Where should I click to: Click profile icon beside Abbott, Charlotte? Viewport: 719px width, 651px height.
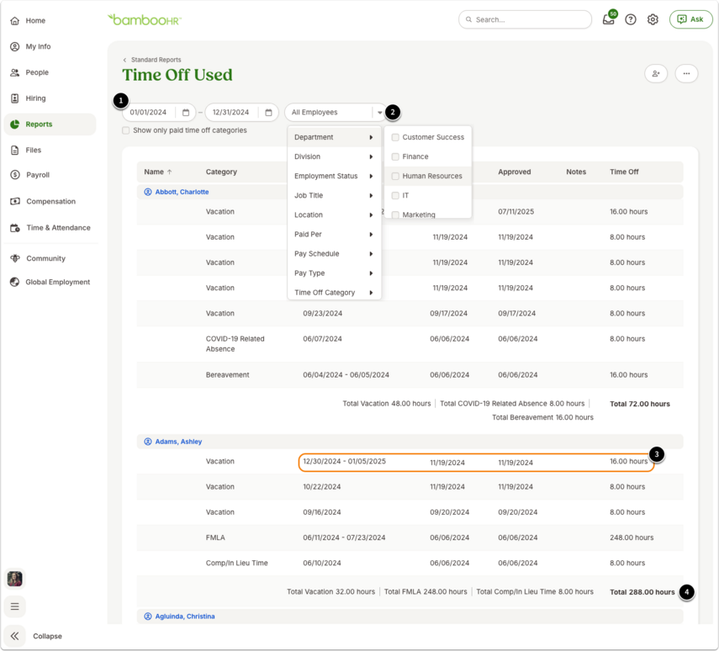(148, 192)
